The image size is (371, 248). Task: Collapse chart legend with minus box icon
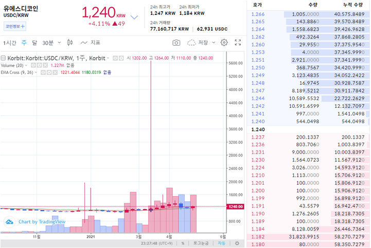3,58
